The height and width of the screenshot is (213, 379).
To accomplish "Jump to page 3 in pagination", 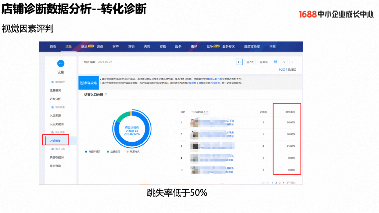I will pos(280,183).
